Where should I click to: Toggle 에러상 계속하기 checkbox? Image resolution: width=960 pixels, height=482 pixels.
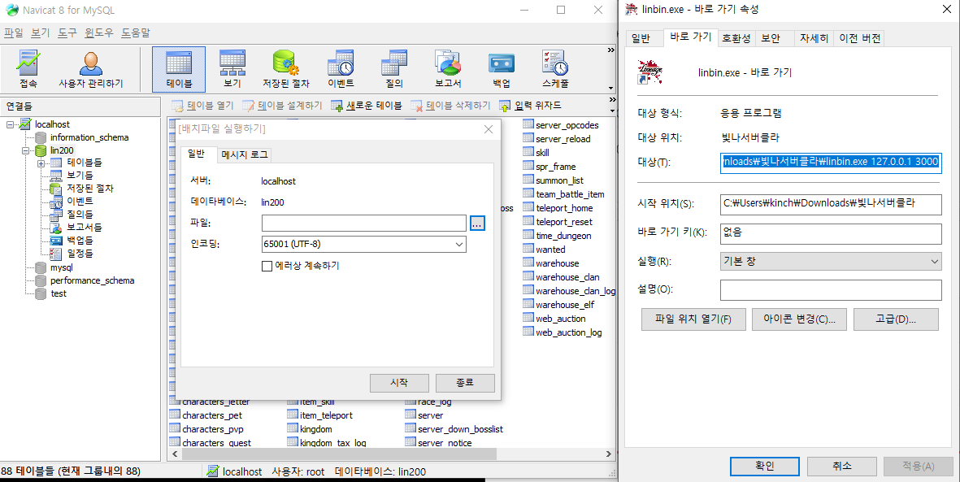pos(267,266)
